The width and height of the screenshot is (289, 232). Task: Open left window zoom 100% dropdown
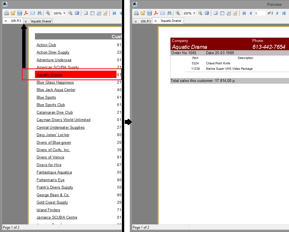click(x=64, y=13)
